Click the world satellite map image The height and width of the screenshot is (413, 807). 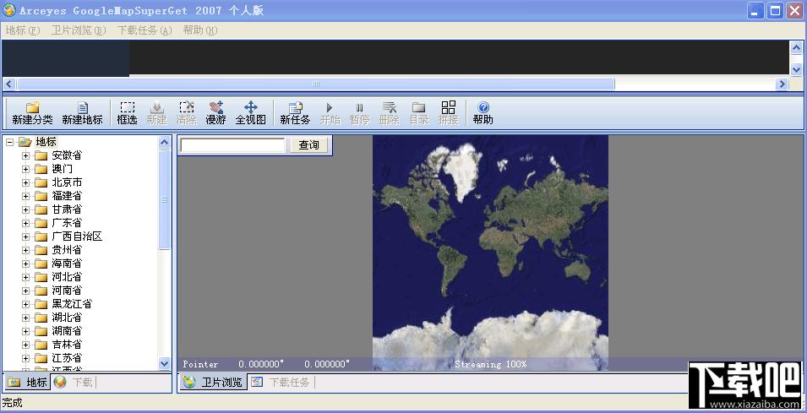tap(490, 252)
